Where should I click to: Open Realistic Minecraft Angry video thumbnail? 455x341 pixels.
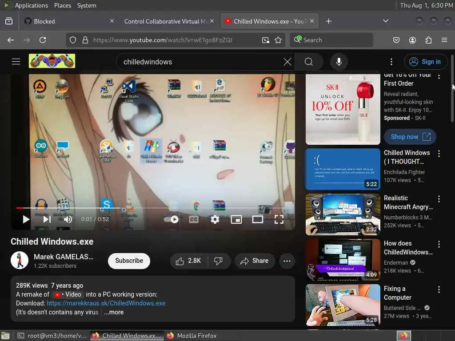click(x=343, y=214)
